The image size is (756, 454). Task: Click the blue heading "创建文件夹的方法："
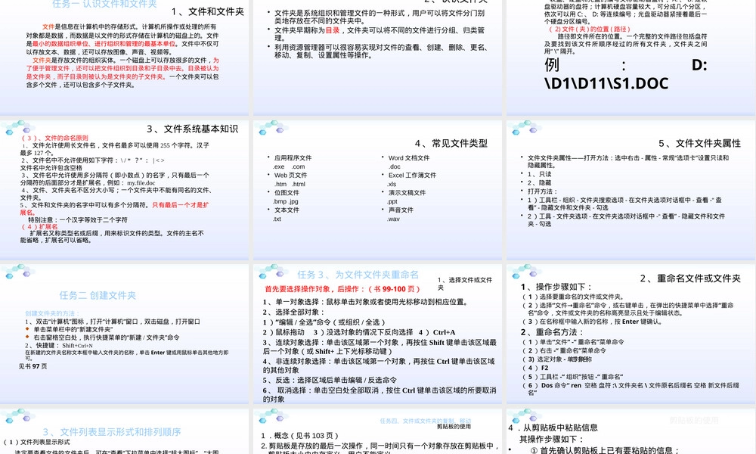pyautogui.click(x=53, y=313)
